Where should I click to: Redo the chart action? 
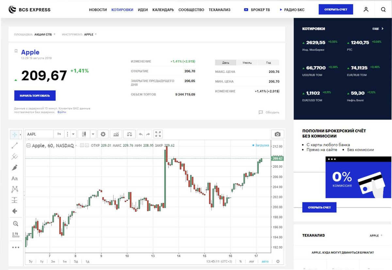pyautogui.click(x=148, y=134)
